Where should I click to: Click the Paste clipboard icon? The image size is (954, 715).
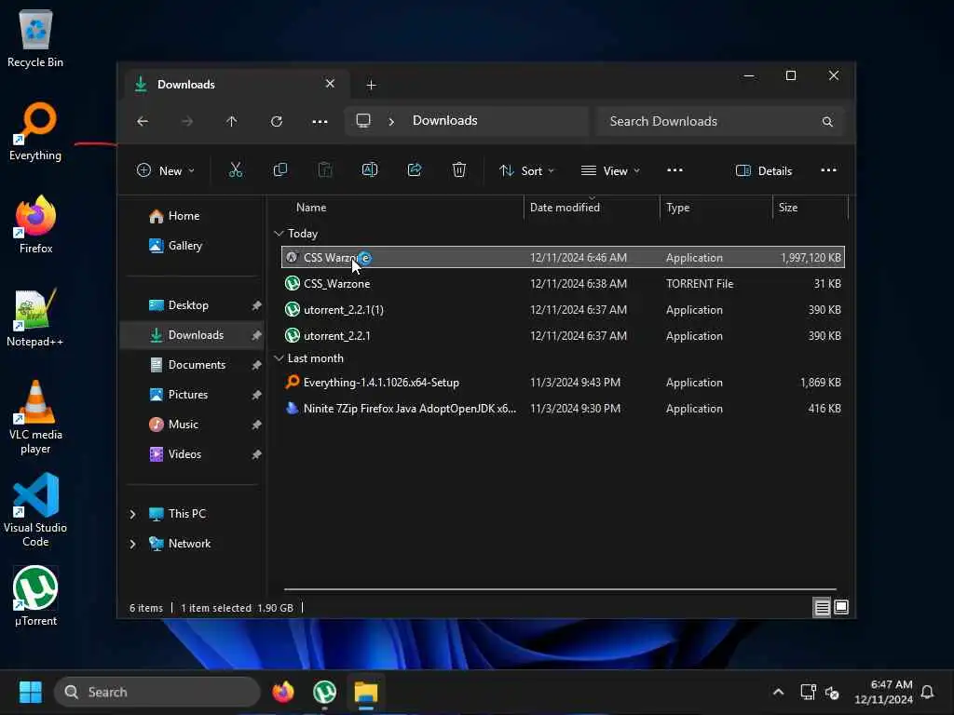click(x=325, y=170)
